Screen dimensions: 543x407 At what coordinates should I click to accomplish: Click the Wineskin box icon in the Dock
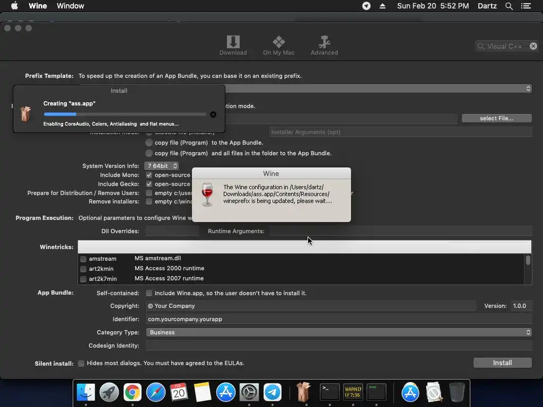pos(303,392)
